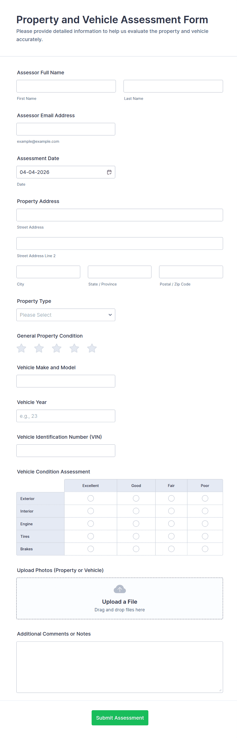Expand the Property Type dropdown
This screenshot has width=237, height=738.
coord(66,315)
